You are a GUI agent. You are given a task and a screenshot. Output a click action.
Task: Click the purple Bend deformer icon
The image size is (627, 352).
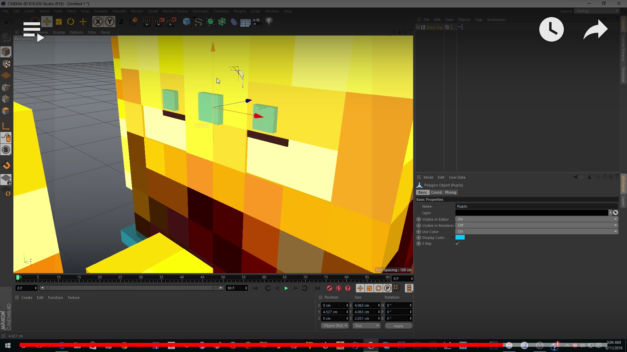click(234, 22)
